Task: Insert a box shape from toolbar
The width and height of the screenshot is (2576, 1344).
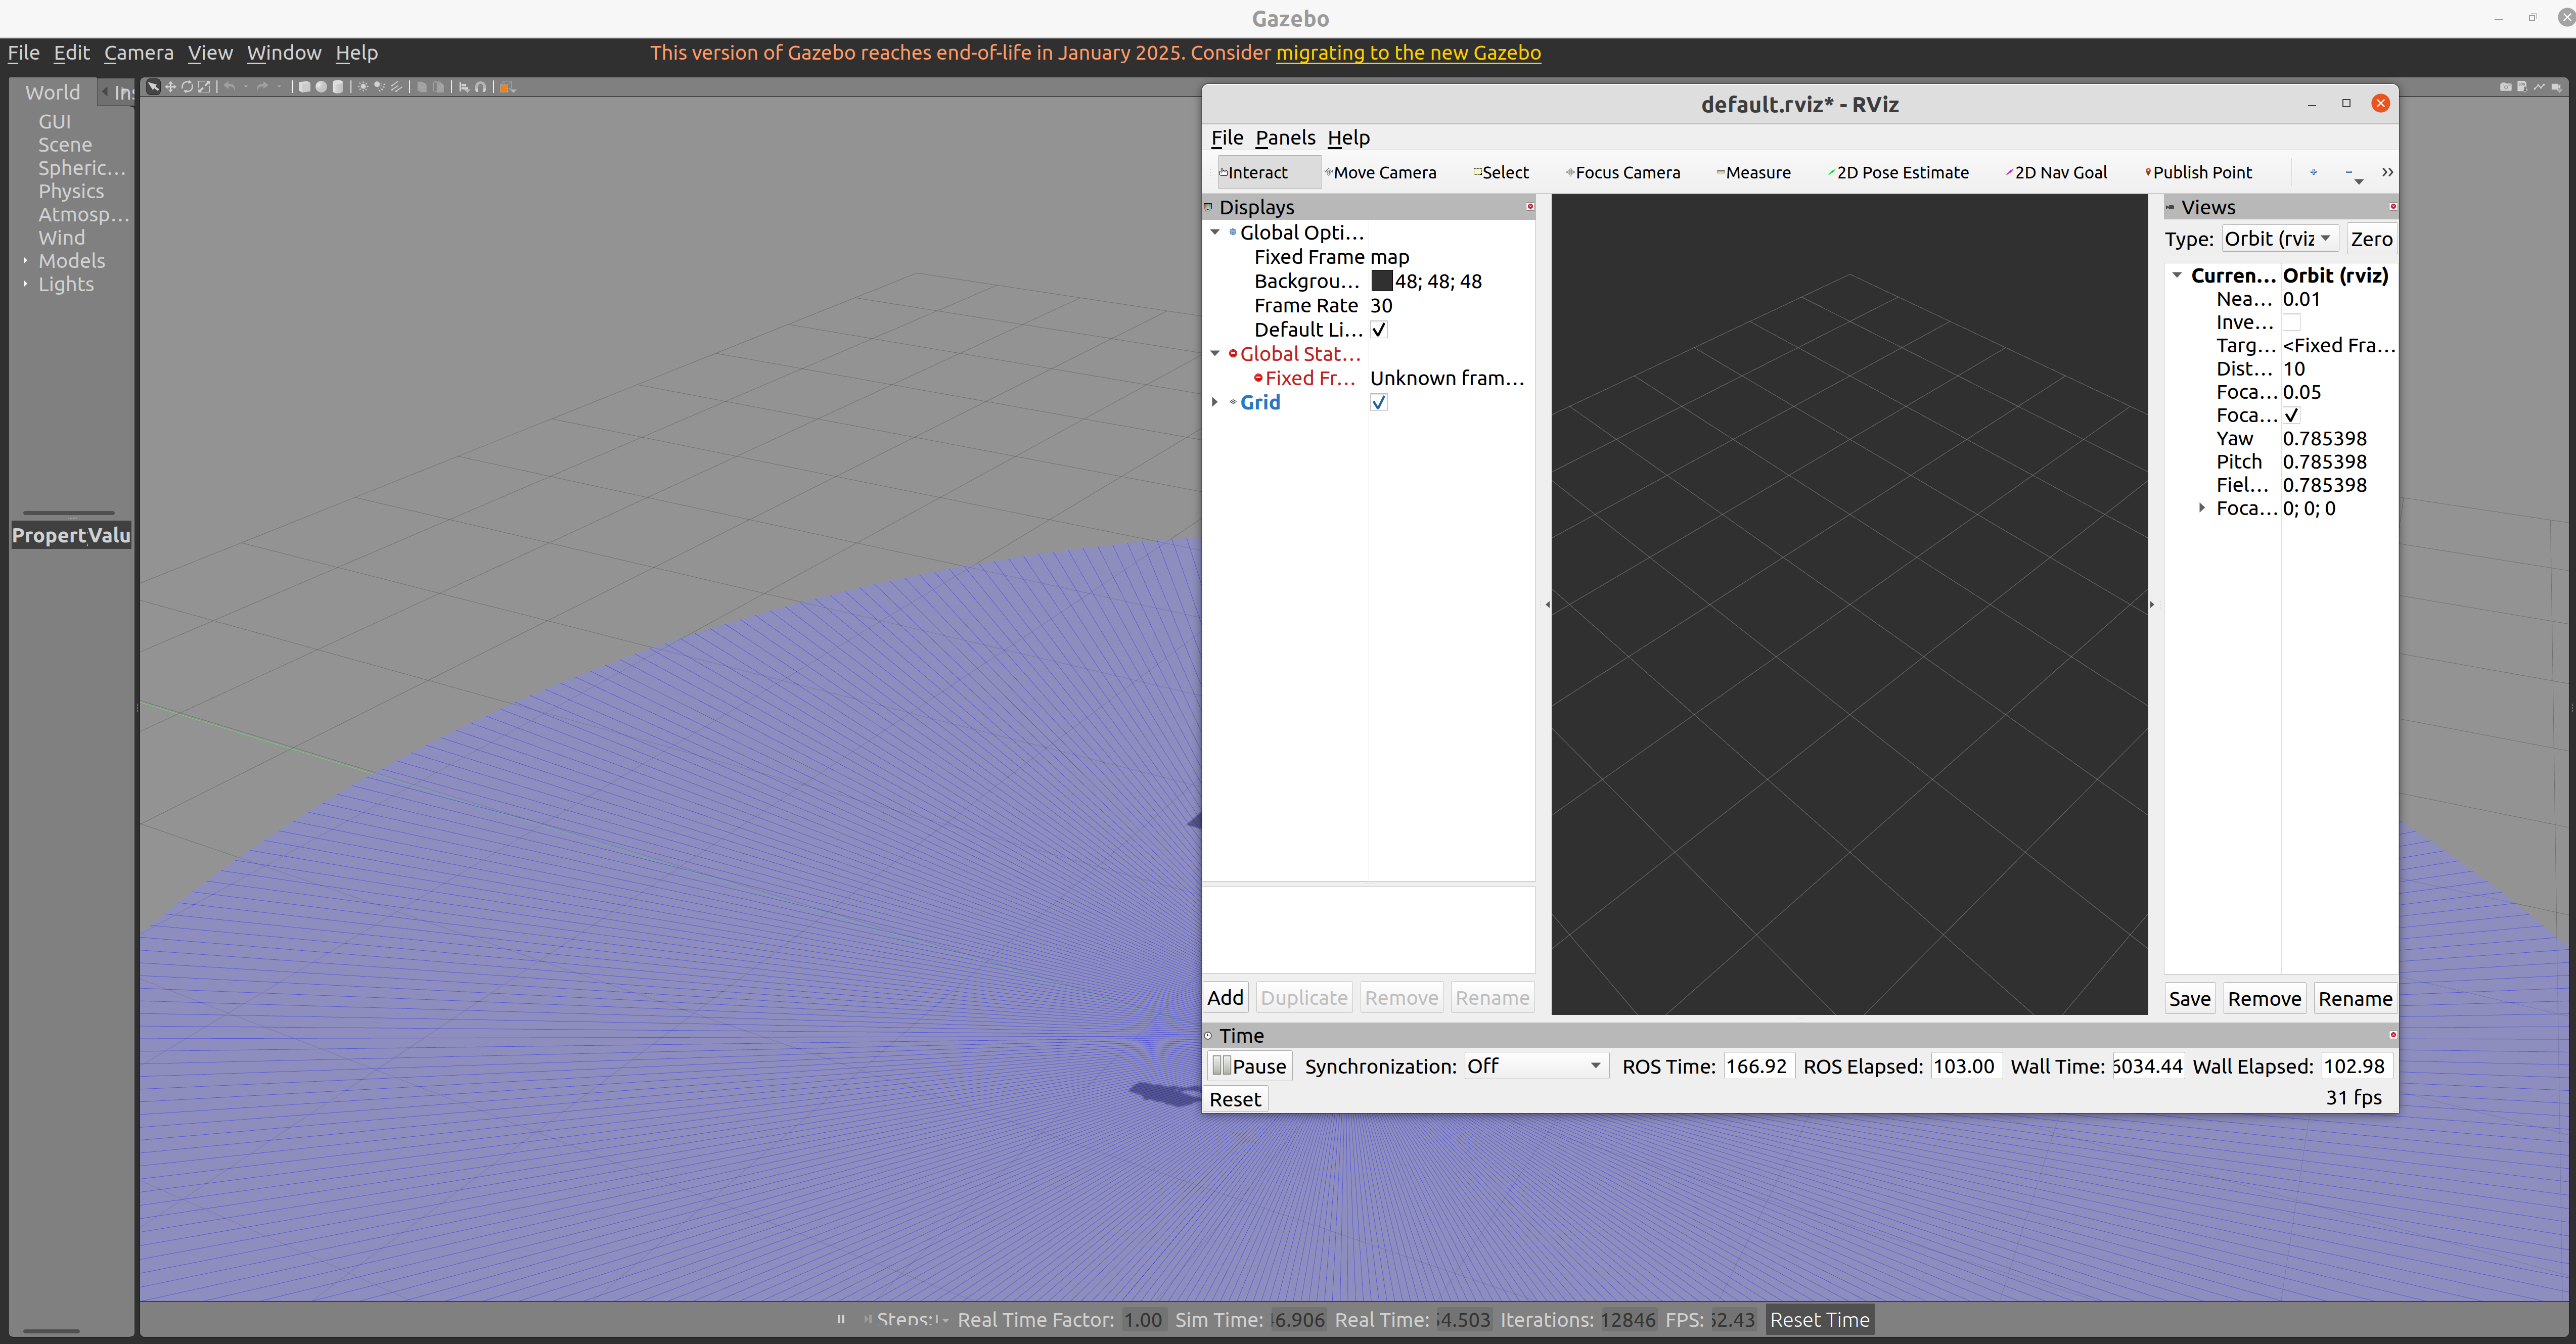Action: (x=305, y=87)
